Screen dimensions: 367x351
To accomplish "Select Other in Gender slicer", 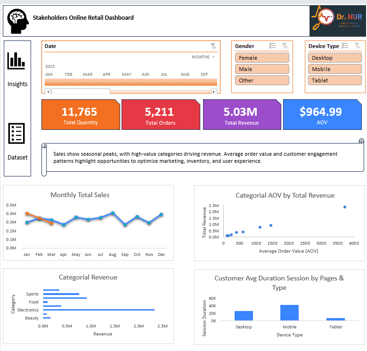I will (x=262, y=80).
